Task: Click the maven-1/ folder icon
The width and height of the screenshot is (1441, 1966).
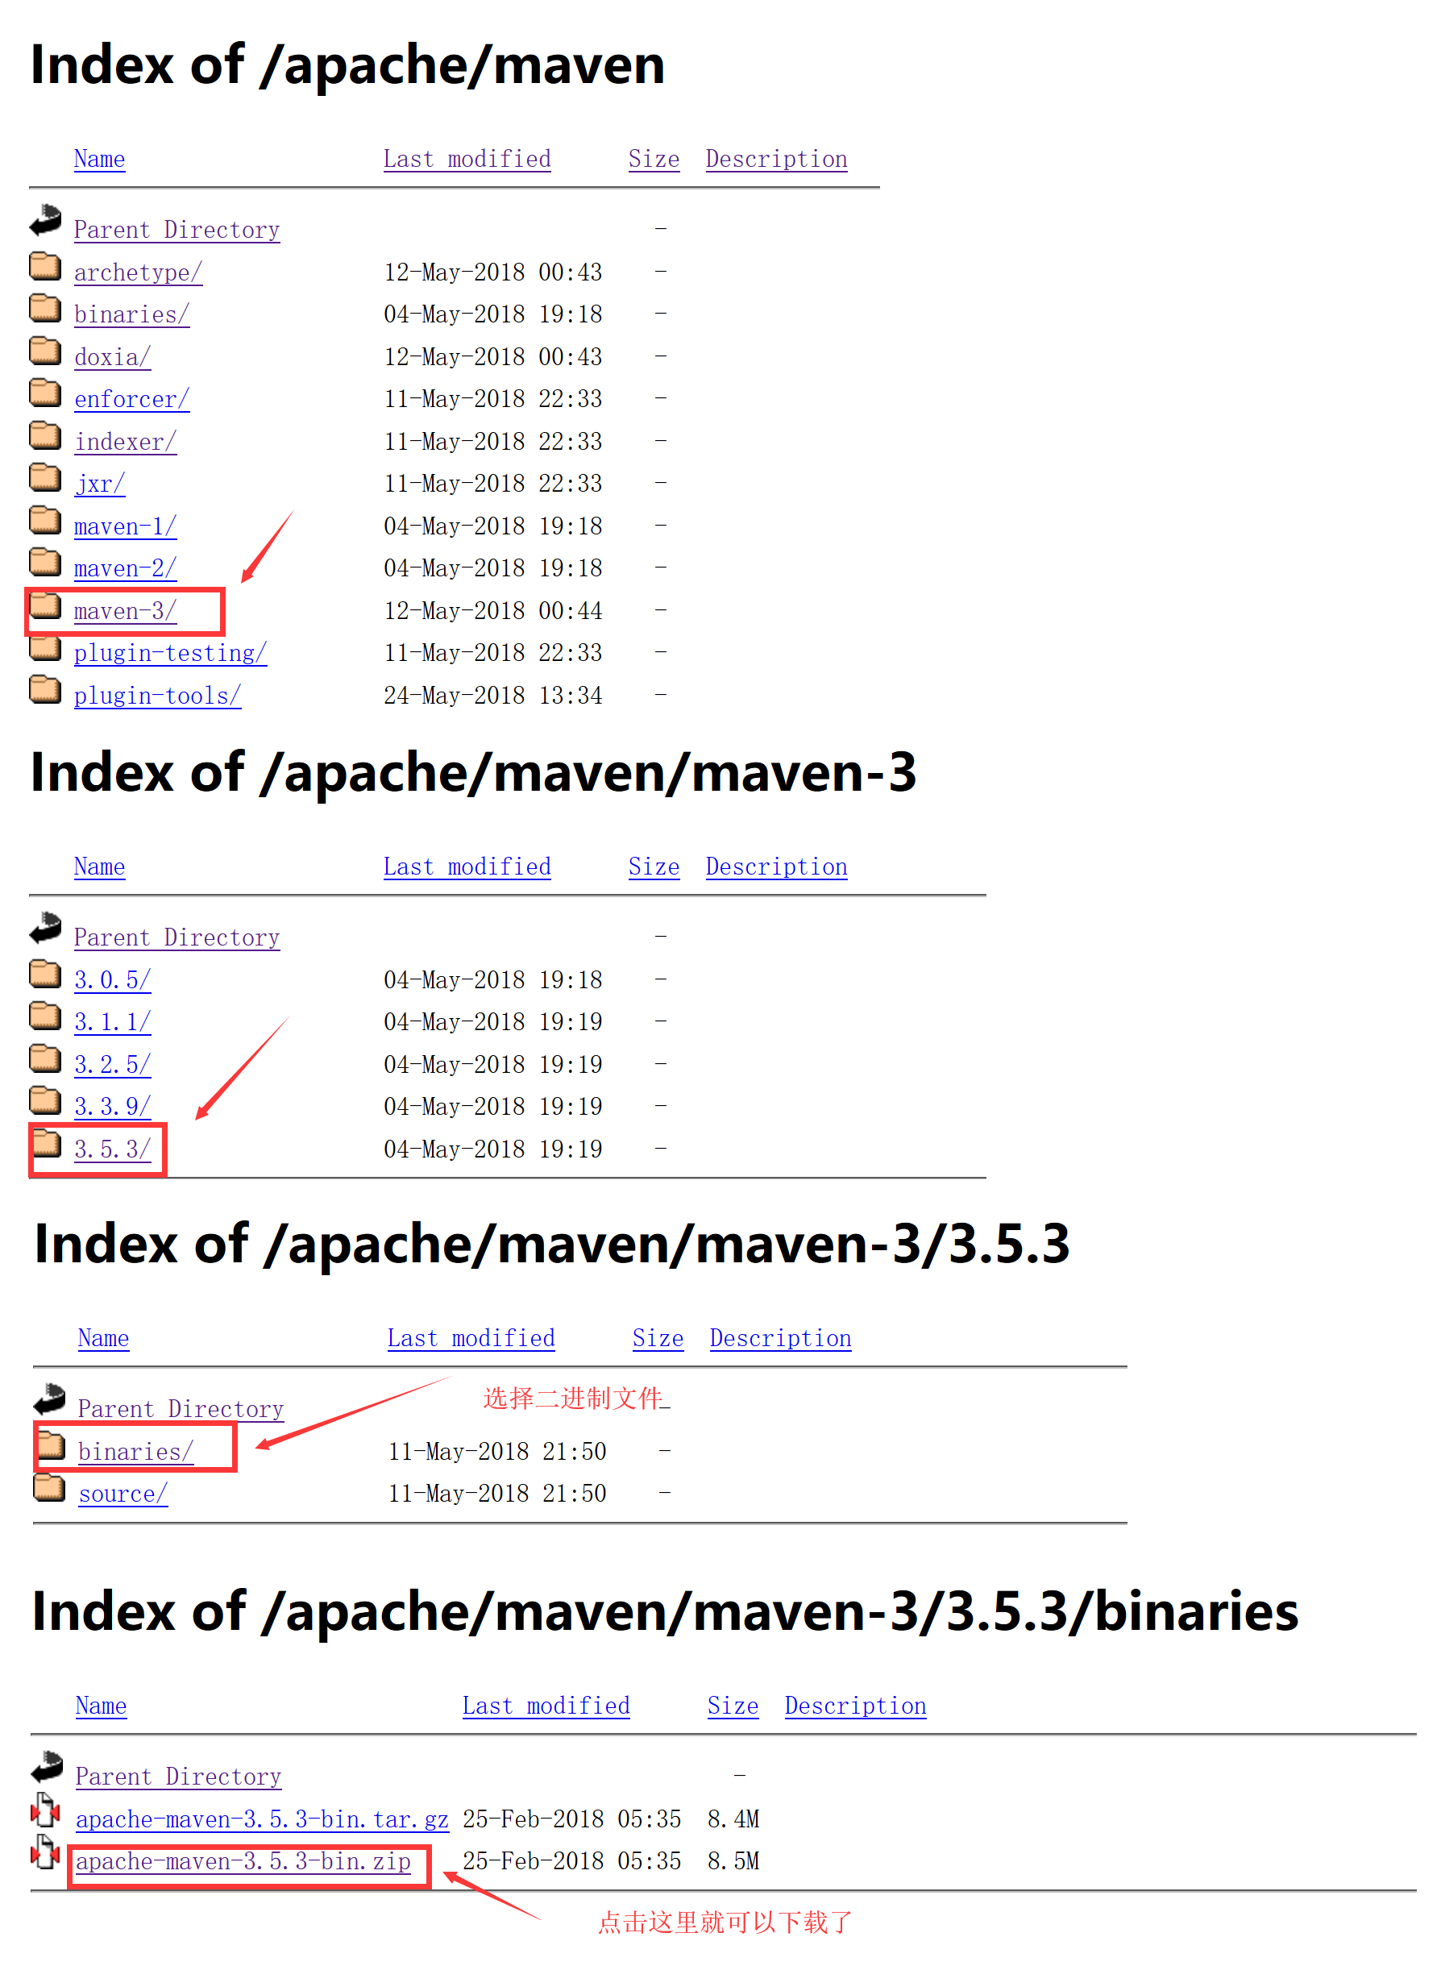Action: click(44, 520)
